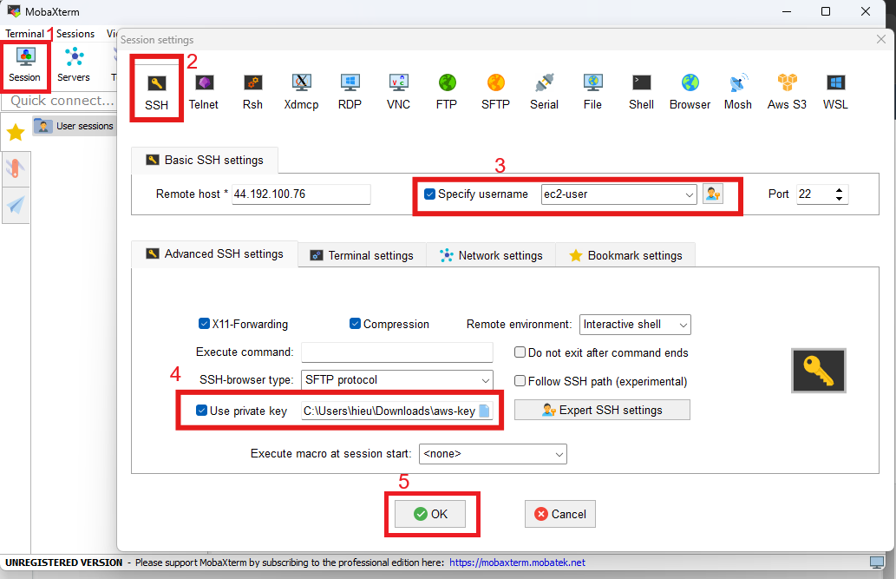The width and height of the screenshot is (896, 579).
Task: Switch to the Bookmark settings tab
Action: [x=625, y=255]
